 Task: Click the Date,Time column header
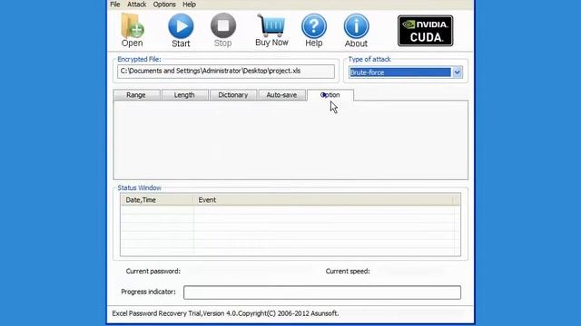pyautogui.click(x=157, y=200)
